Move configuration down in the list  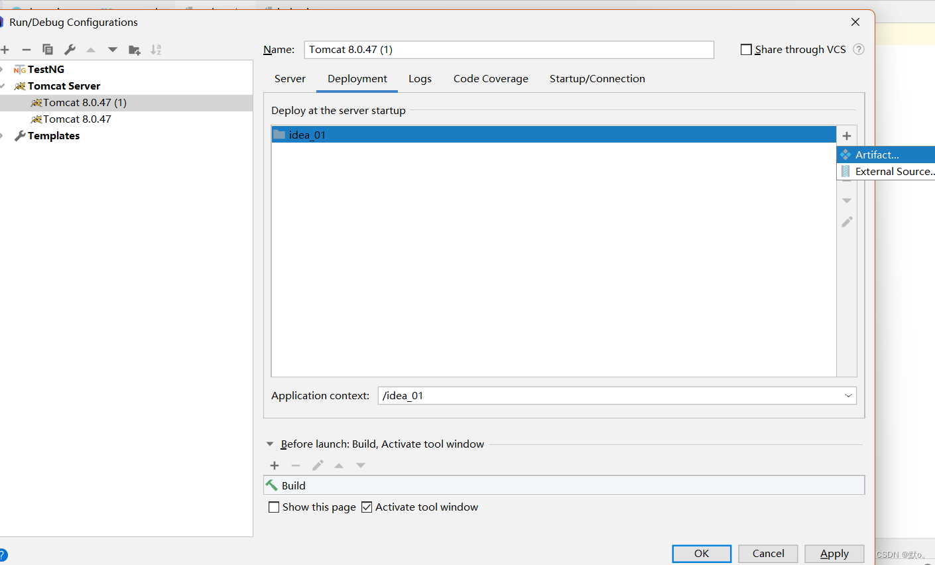pos(113,50)
